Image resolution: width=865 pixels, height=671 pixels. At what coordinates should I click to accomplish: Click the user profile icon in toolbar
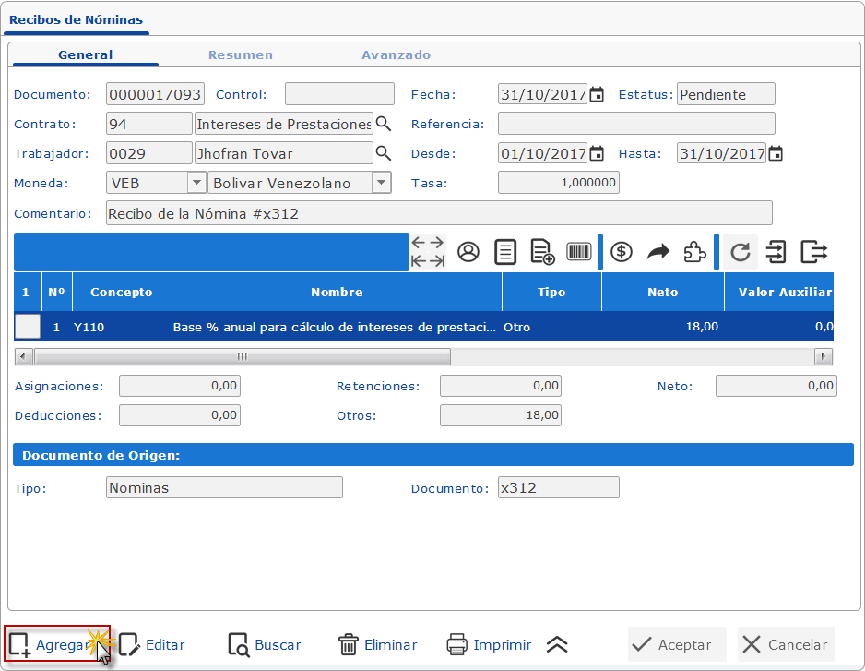[468, 252]
